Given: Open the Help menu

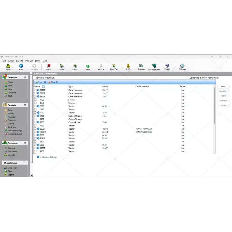Looking at the screenshot, I should pos(45,61).
